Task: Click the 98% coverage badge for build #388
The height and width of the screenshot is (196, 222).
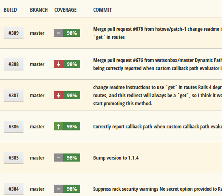Action: point(72,64)
